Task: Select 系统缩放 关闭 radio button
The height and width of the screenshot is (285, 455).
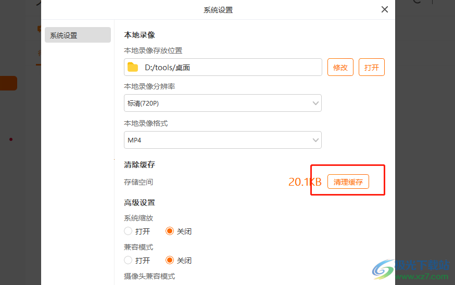Action: coord(170,231)
